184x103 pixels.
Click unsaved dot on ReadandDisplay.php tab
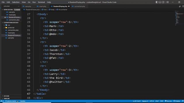click(x=69, y=6)
